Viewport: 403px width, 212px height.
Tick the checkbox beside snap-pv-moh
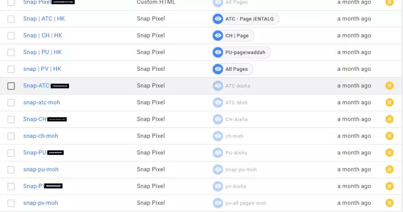tap(11, 203)
